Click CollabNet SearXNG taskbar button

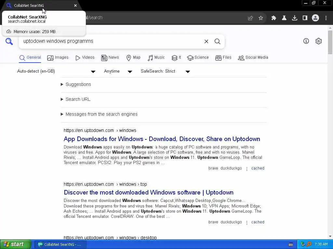point(61,244)
